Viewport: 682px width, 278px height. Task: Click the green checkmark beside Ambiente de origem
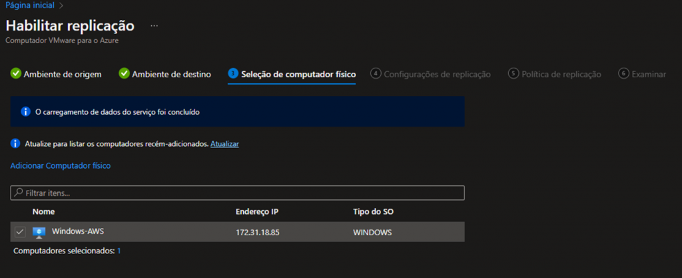pyautogui.click(x=16, y=74)
